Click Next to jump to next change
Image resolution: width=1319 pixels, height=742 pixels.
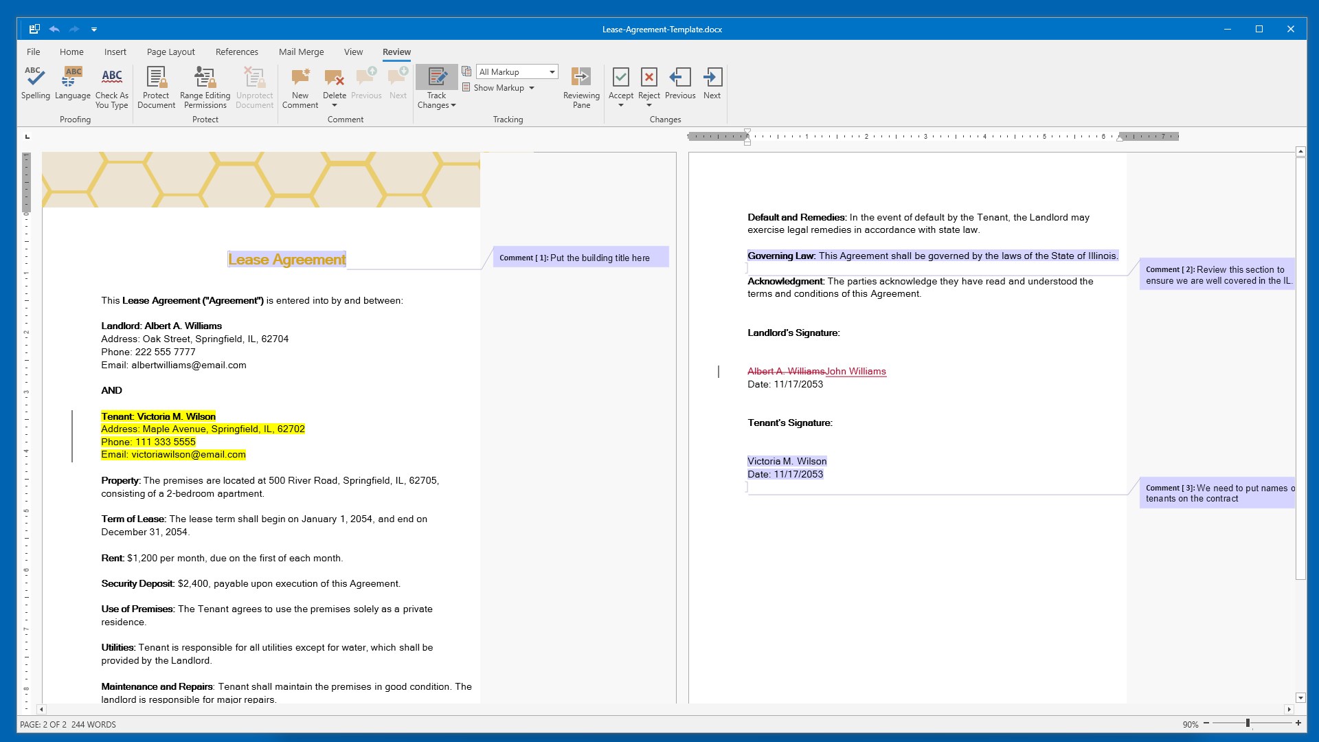pyautogui.click(x=712, y=85)
